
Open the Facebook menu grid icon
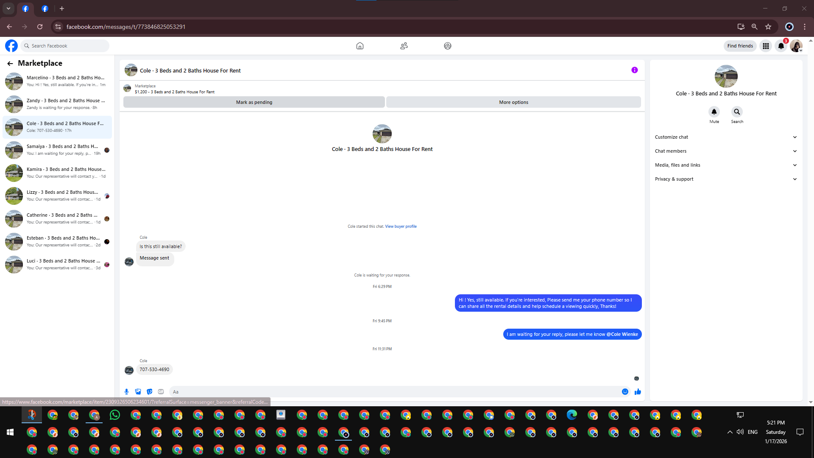(766, 46)
